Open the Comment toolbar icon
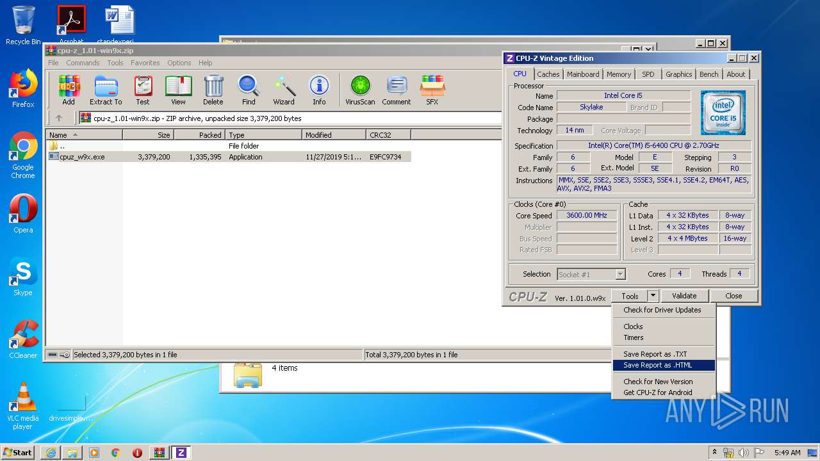The image size is (820, 461). pos(397,90)
